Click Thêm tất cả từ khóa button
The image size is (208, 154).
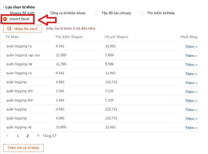pyautogui.click(x=24, y=148)
